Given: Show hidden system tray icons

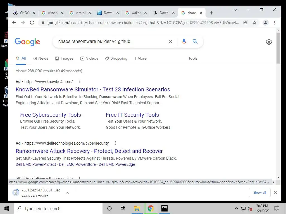Looking at the screenshot, I should (236, 208).
